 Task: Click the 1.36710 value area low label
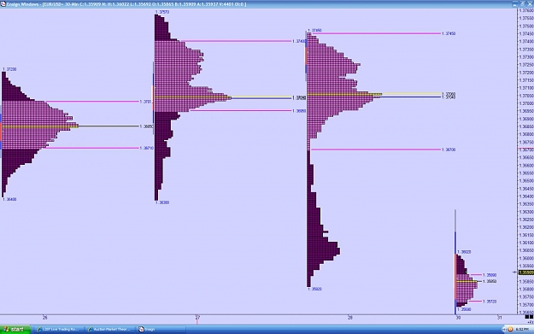point(146,148)
